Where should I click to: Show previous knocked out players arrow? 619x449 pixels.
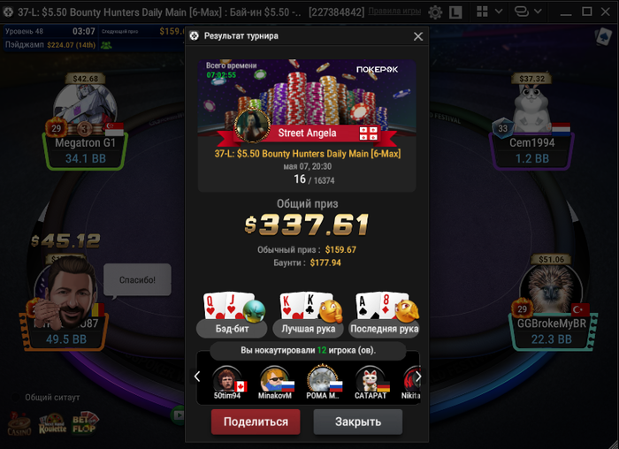click(197, 377)
